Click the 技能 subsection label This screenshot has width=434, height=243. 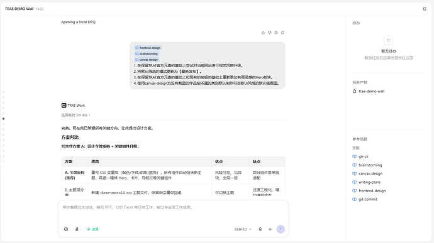pos(355,148)
